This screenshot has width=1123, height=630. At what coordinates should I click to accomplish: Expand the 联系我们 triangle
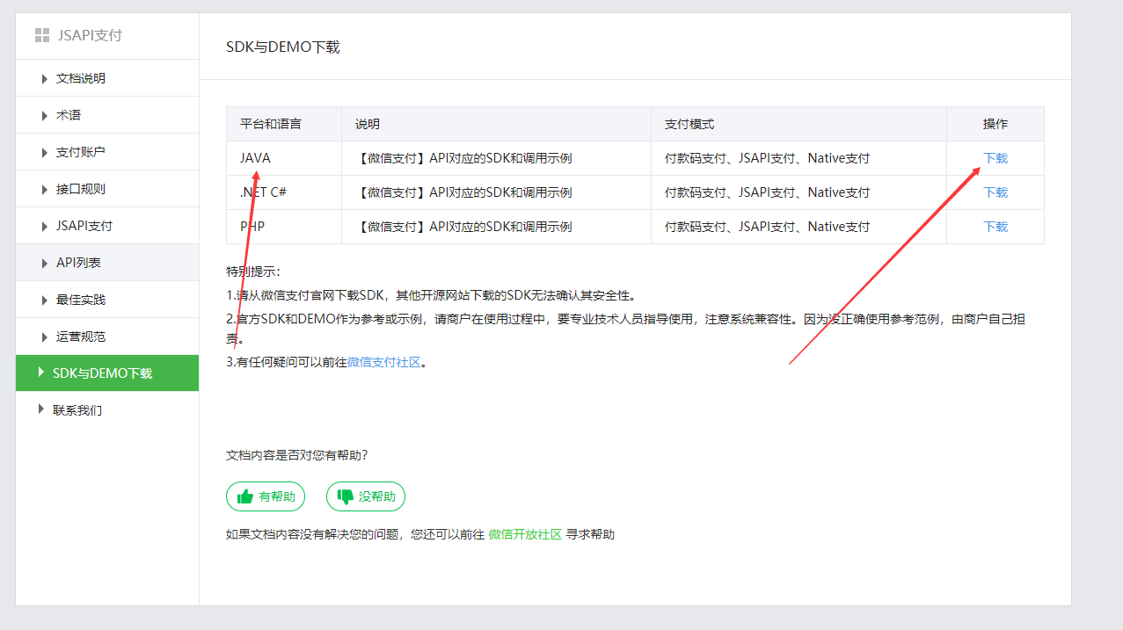point(41,409)
